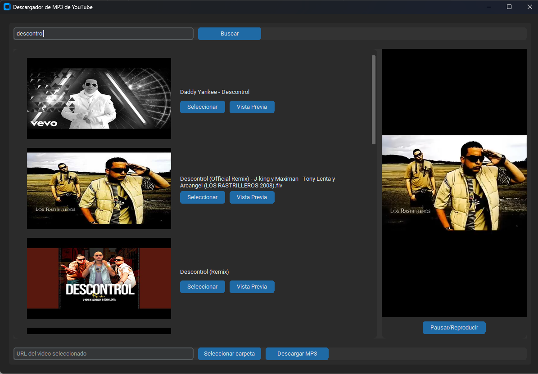Click the Seleccionar carpeta button
The width and height of the screenshot is (538, 374).
tap(230, 354)
